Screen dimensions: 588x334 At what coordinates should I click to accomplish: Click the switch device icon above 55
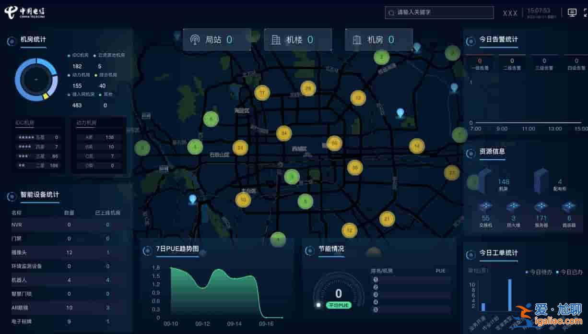coord(485,207)
